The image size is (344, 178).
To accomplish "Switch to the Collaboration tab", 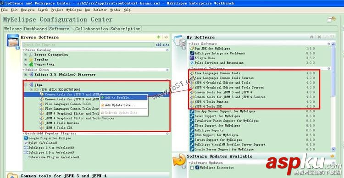I will (91, 29).
